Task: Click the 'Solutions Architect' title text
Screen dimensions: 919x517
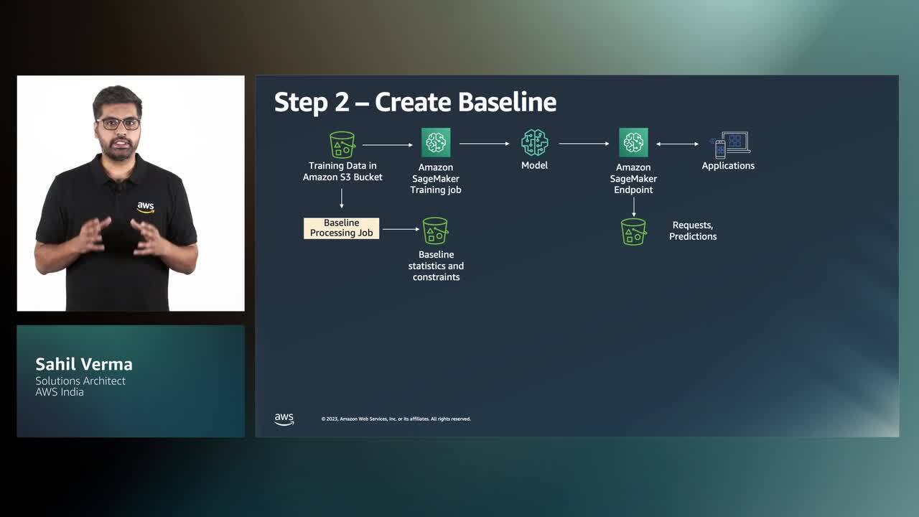Action: 80,381
